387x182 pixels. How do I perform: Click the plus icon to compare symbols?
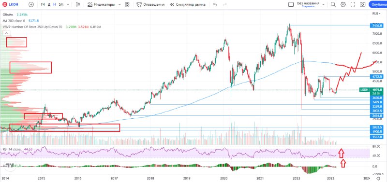click(x=31, y=4)
